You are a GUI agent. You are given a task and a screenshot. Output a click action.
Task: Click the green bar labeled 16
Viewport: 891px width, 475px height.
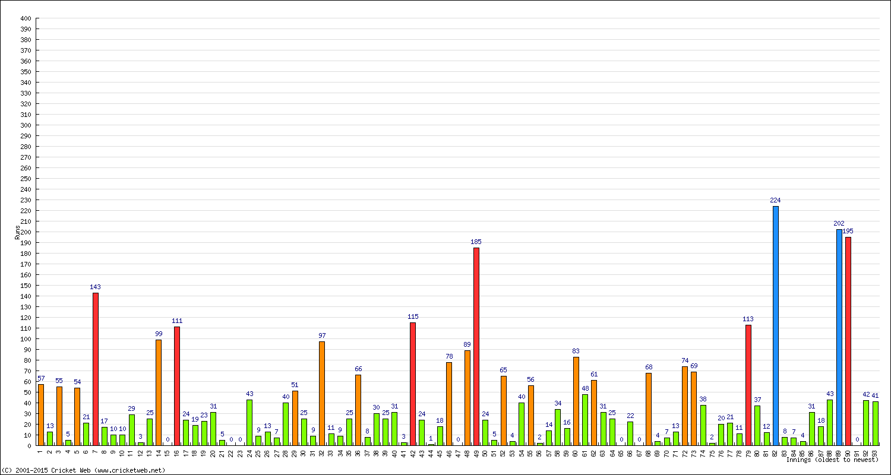pyautogui.click(x=567, y=436)
